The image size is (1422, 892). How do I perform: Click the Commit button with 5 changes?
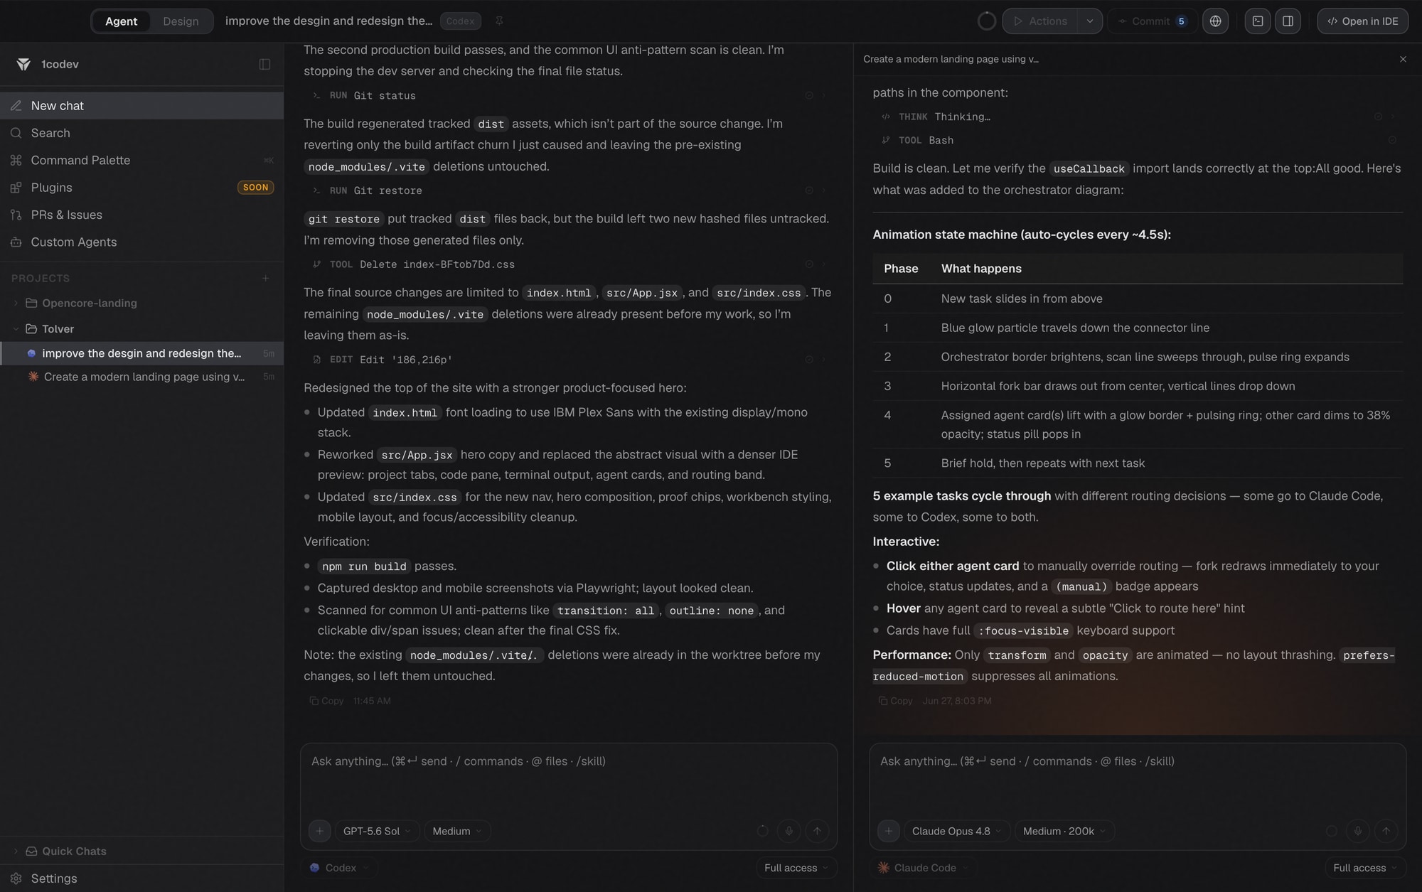1153,21
